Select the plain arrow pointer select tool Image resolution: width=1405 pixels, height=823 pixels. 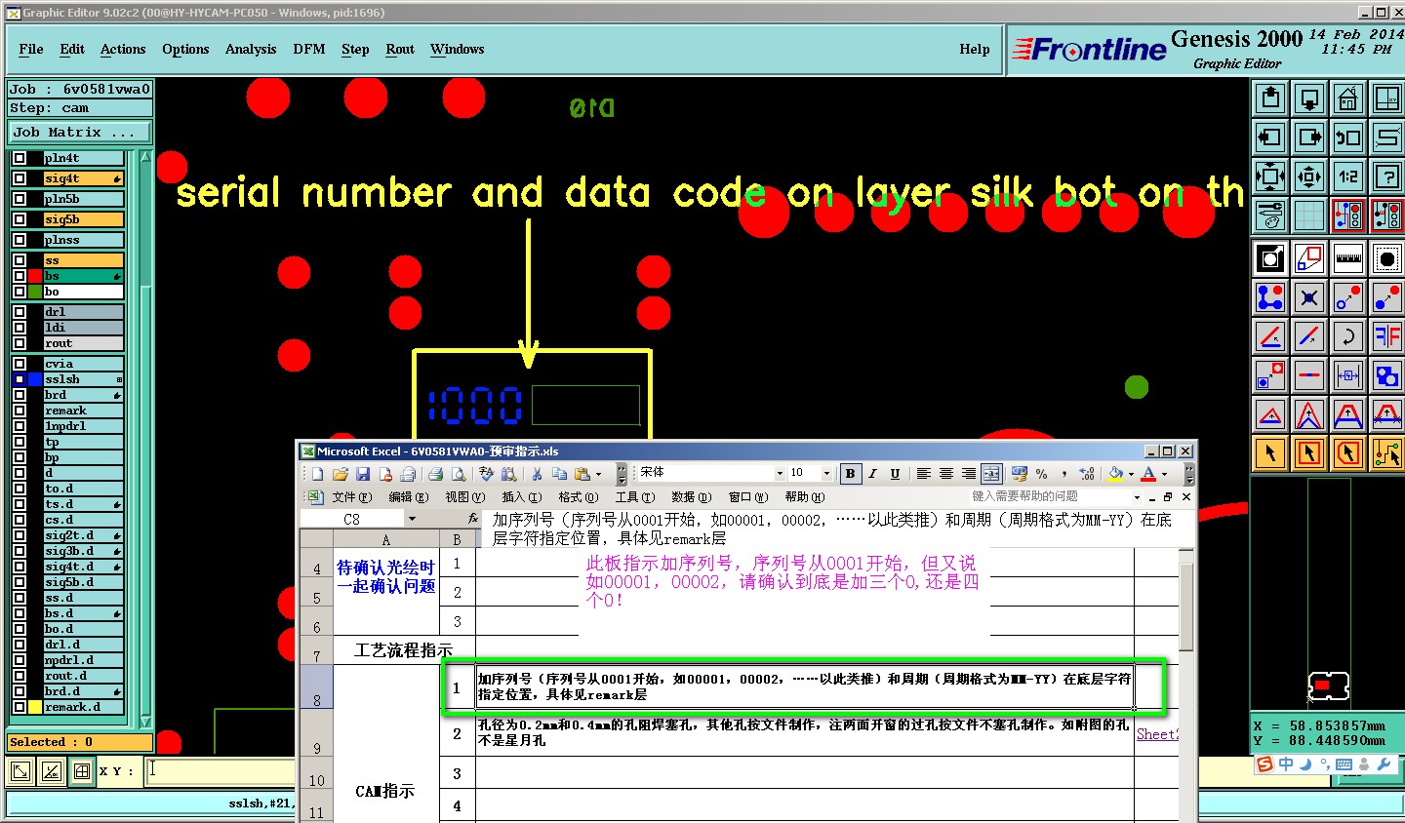(x=1270, y=453)
